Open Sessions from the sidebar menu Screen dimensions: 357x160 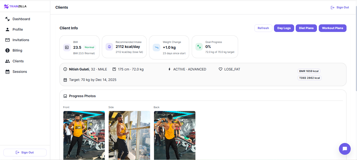(20, 71)
